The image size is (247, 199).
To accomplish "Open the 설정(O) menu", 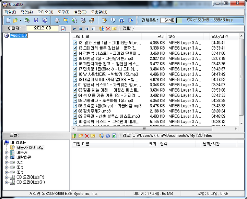I will (80, 12).
